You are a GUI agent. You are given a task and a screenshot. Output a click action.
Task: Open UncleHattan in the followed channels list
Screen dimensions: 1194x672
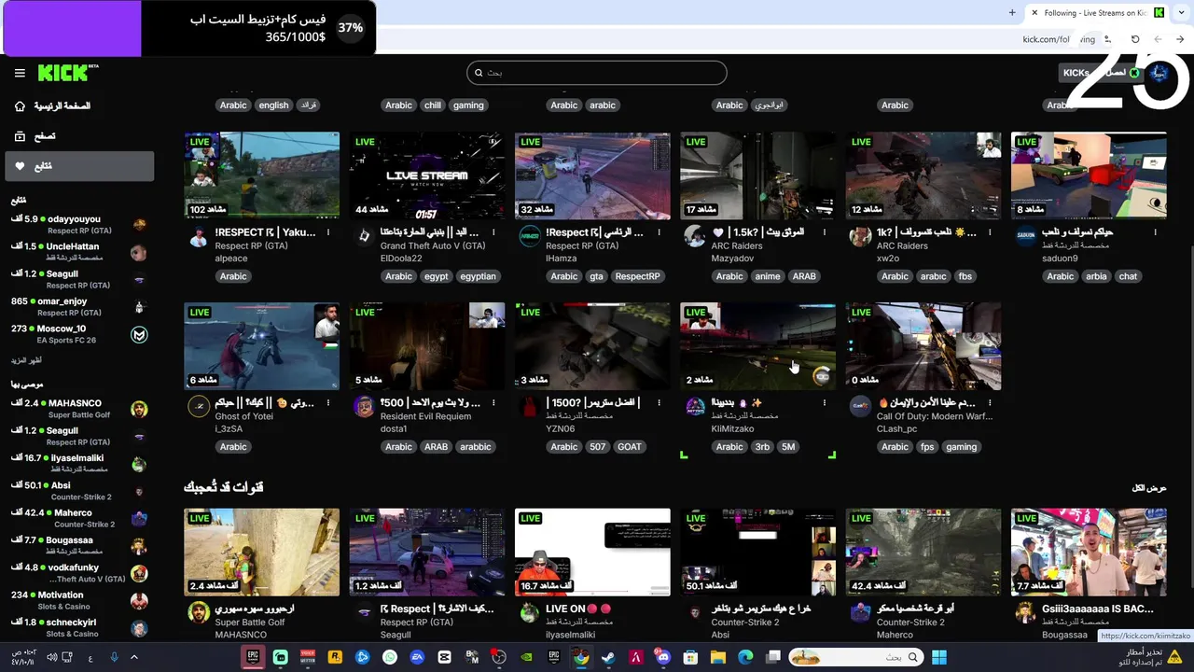pyautogui.click(x=79, y=252)
